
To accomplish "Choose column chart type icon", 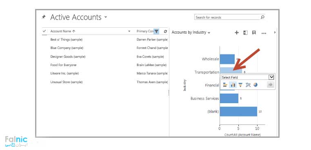I will (233, 85).
